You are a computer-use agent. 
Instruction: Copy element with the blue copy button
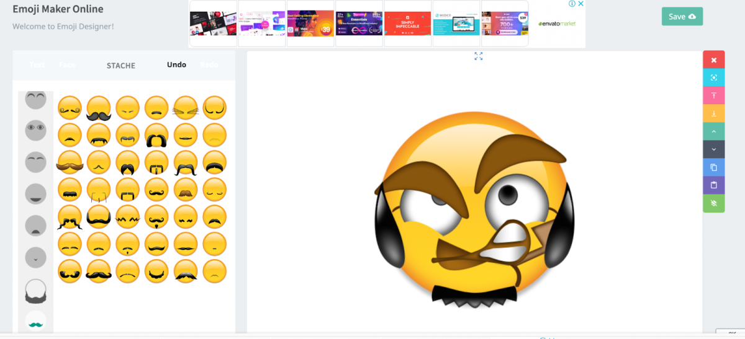714,167
